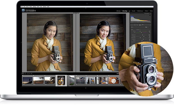Show the top module picker panel arrow

tap(86, 8)
